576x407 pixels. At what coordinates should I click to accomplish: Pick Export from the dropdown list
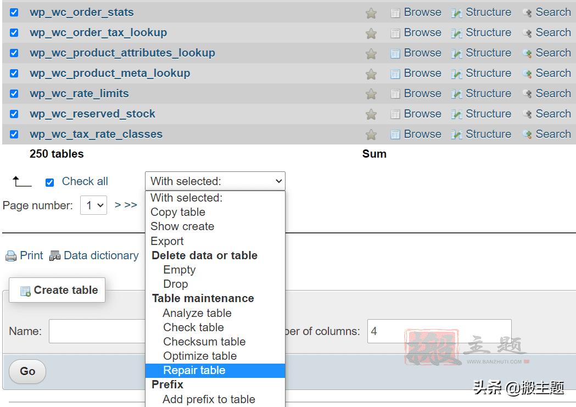click(x=167, y=241)
